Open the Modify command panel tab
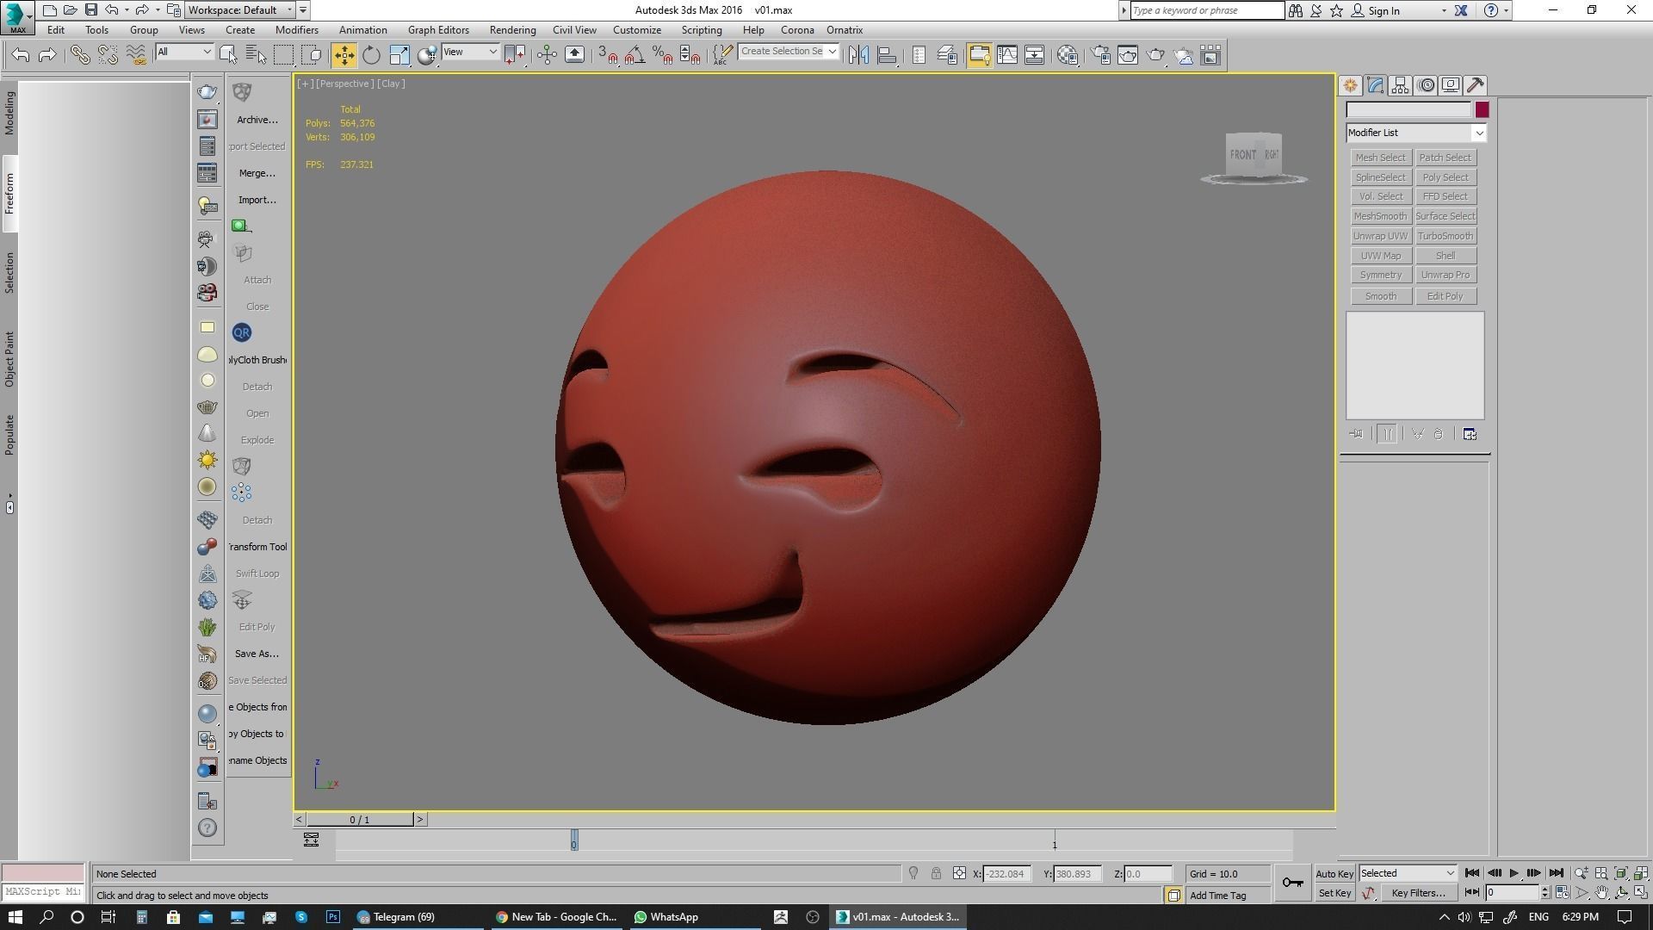This screenshot has height=930, width=1653. point(1375,85)
